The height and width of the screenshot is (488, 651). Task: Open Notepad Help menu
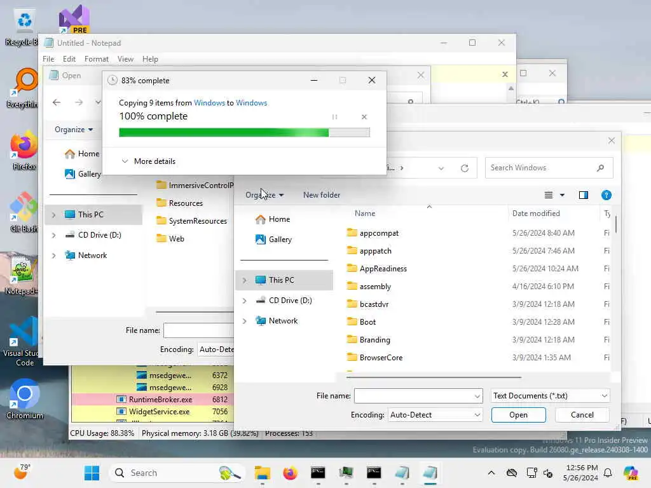click(150, 59)
